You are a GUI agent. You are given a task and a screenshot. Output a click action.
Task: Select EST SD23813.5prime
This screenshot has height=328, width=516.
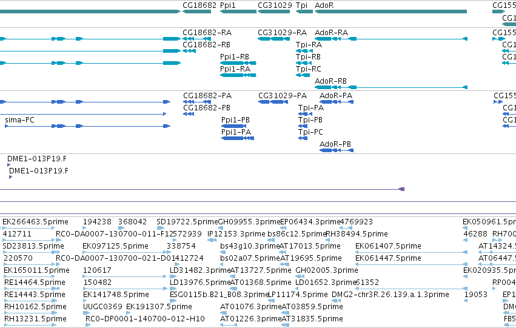(32, 252)
